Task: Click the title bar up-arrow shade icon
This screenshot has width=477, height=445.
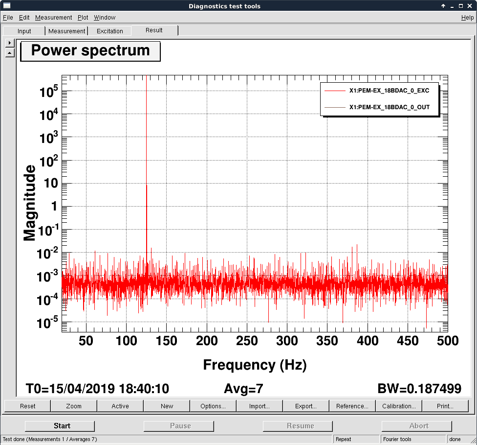Action: click(443, 6)
